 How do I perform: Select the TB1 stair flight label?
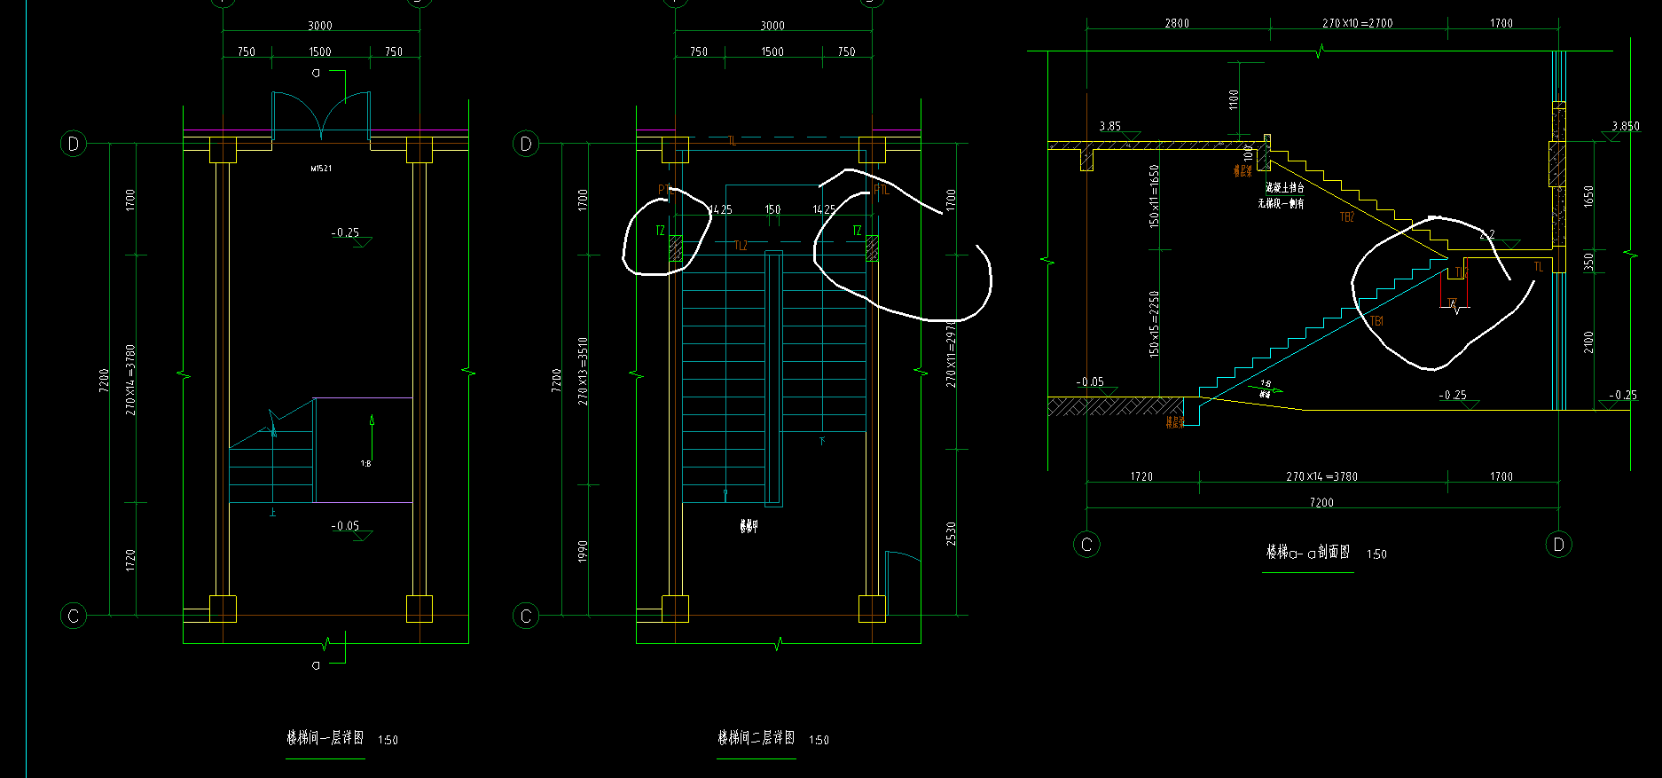tap(1377, 321)
